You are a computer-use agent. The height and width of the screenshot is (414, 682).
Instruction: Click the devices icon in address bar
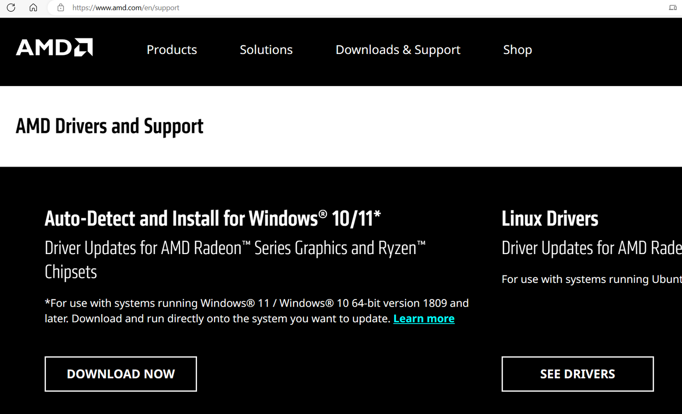coord(673,8)
